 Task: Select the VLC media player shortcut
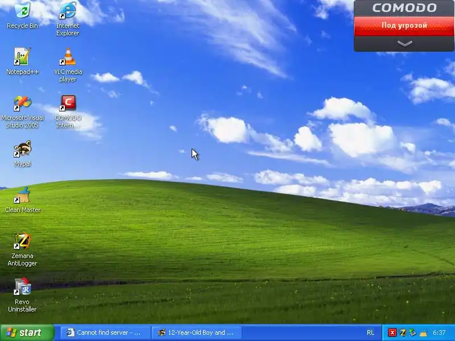tap(68, 65)
